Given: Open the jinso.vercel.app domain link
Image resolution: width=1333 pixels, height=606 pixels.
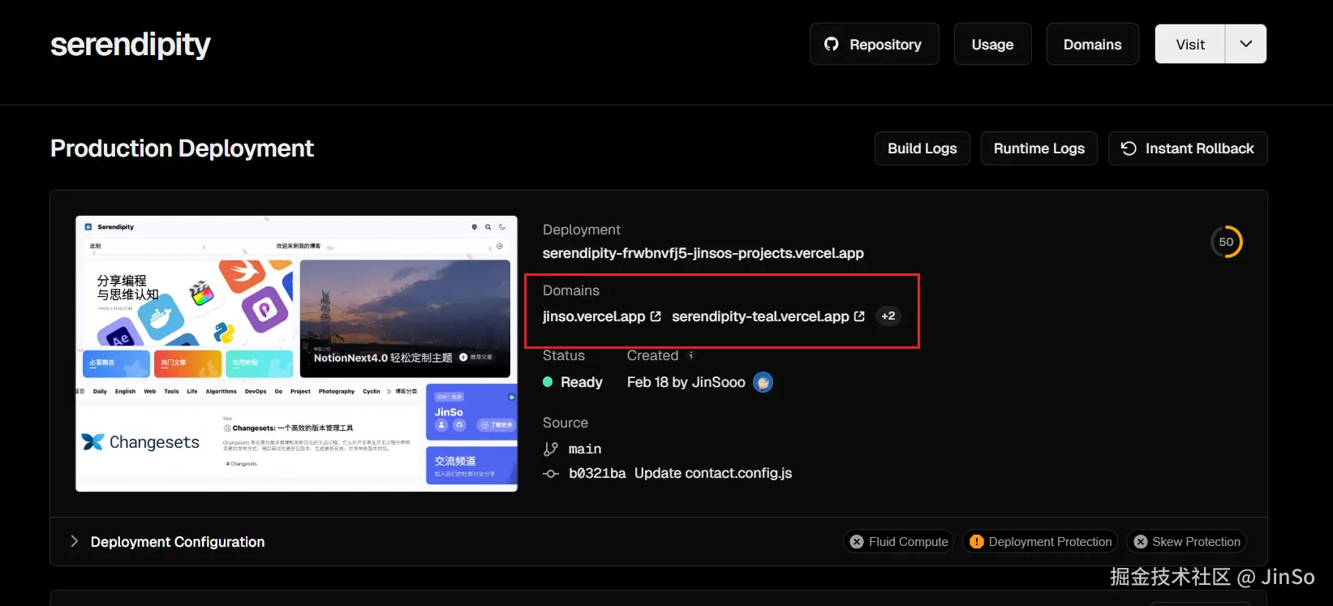Looking at the screenshot, I should click(594, 316).
